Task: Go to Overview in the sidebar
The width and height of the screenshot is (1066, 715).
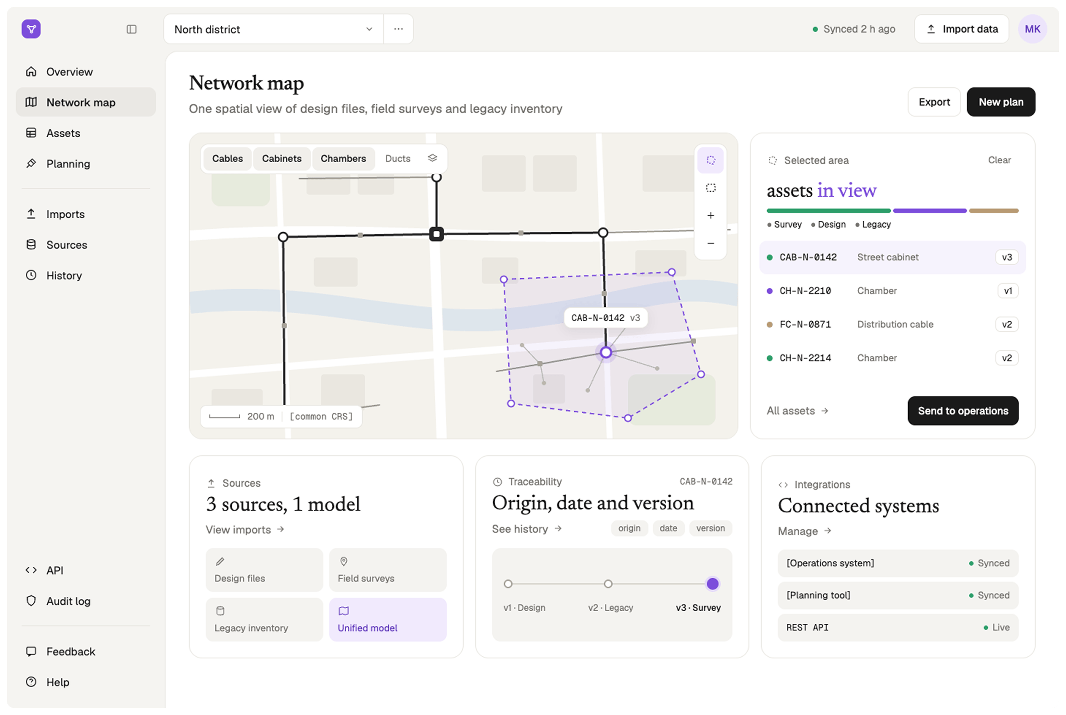Action: 86,71
